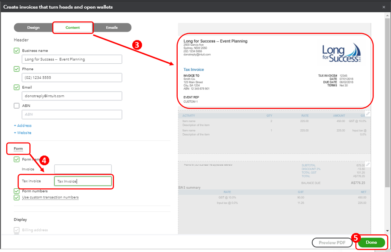Click the preview scrollbar up arrow
This screenshot has width=391, height=252.
pos(387,15)
